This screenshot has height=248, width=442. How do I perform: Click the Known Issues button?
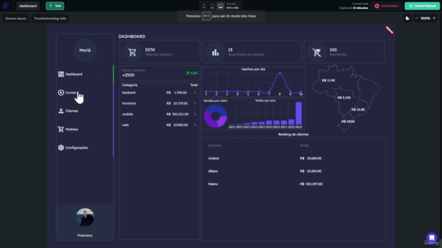tap(16, 19)
